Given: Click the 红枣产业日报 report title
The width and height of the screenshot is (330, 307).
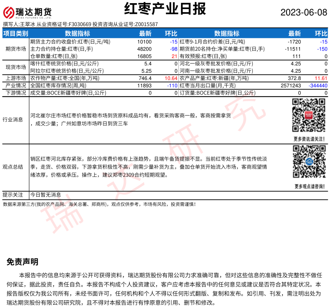Looking at the screenshot, I should [165, 9].
